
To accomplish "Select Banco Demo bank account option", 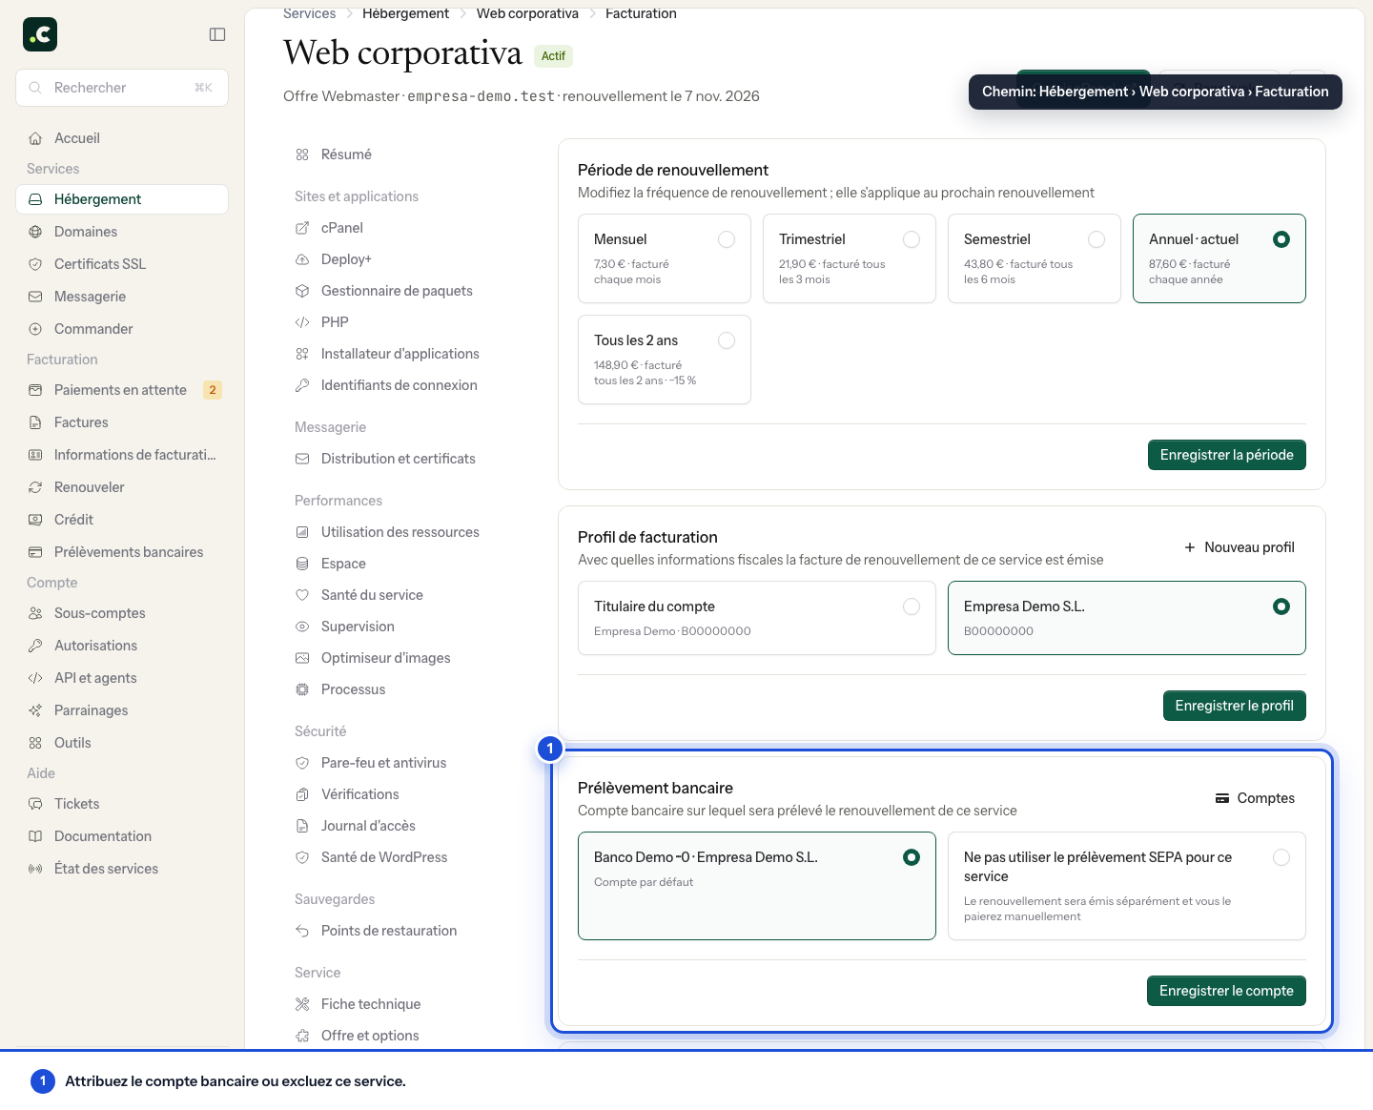I will click(757, 886).
